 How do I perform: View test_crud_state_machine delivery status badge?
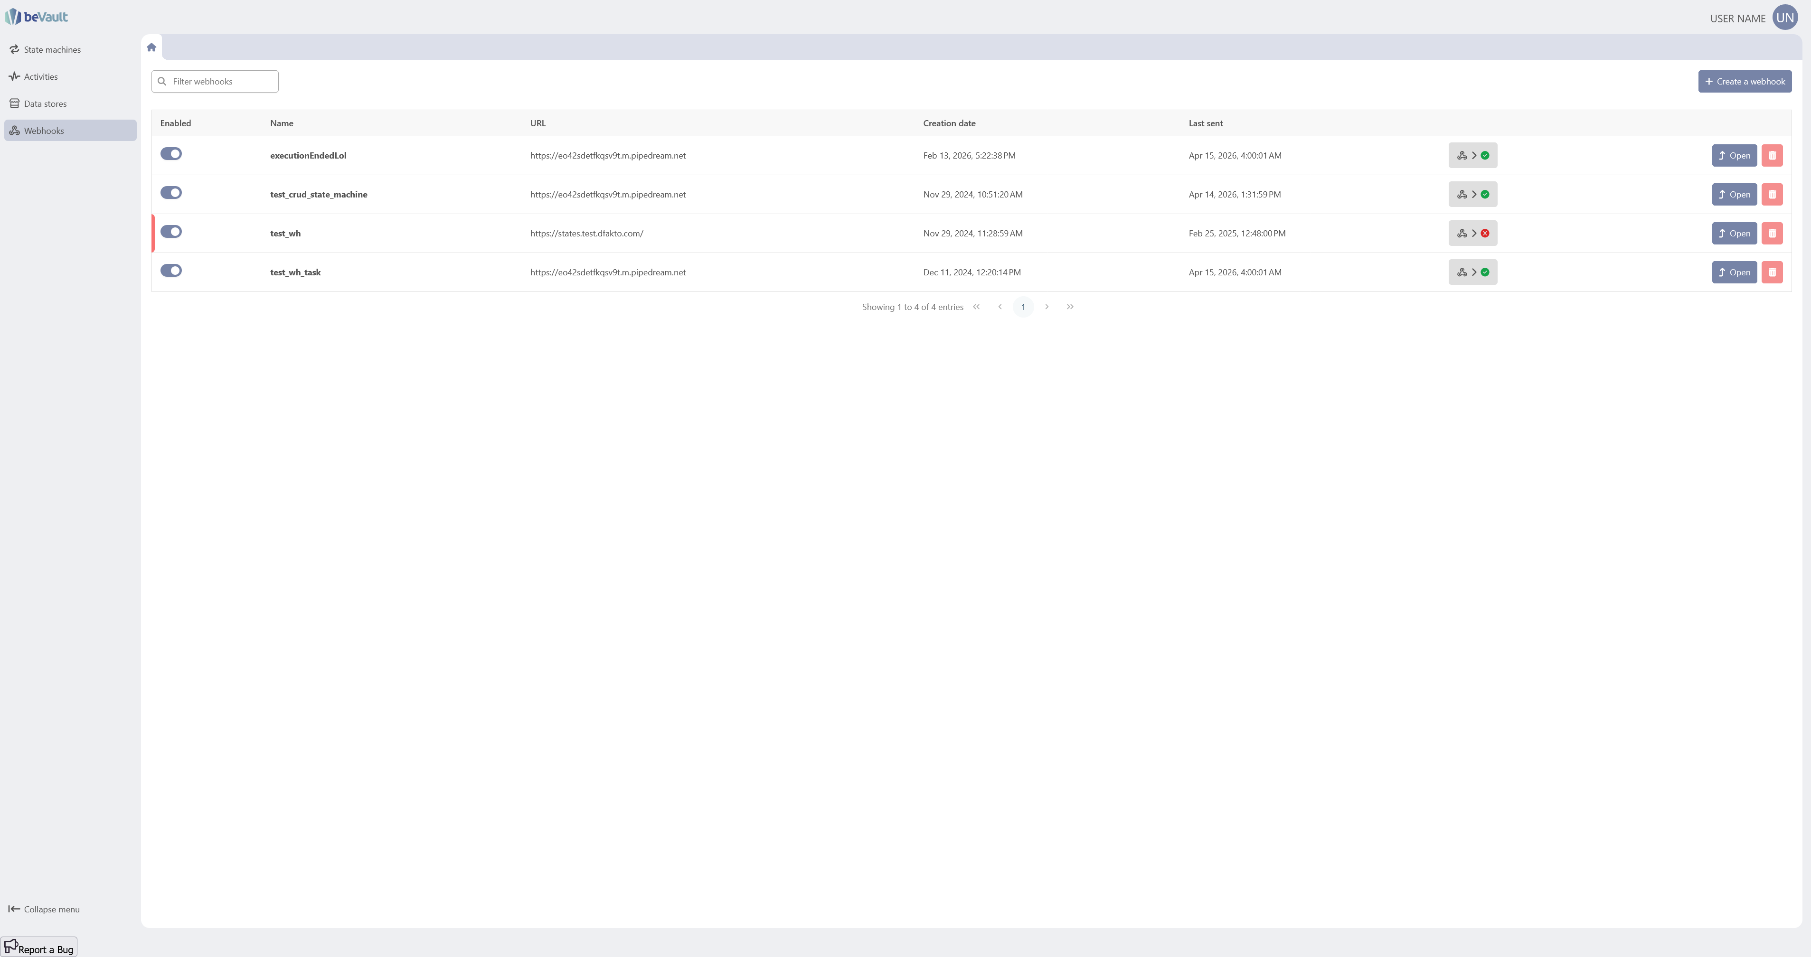tap(1472, 195)
